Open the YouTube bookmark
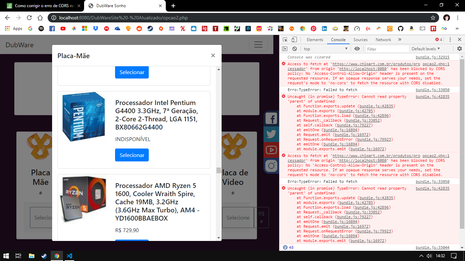Screen dimensions: 465x261 [63, 29]
